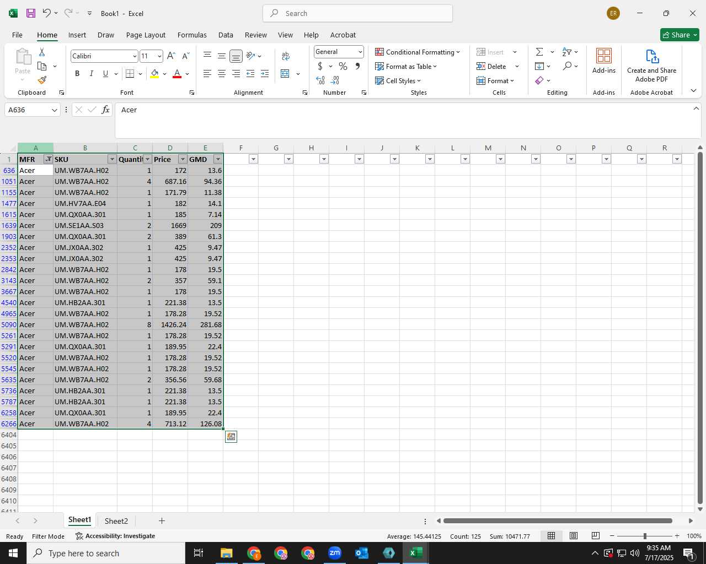
Task: Click the Borders icon
Action: coord(130,74)
